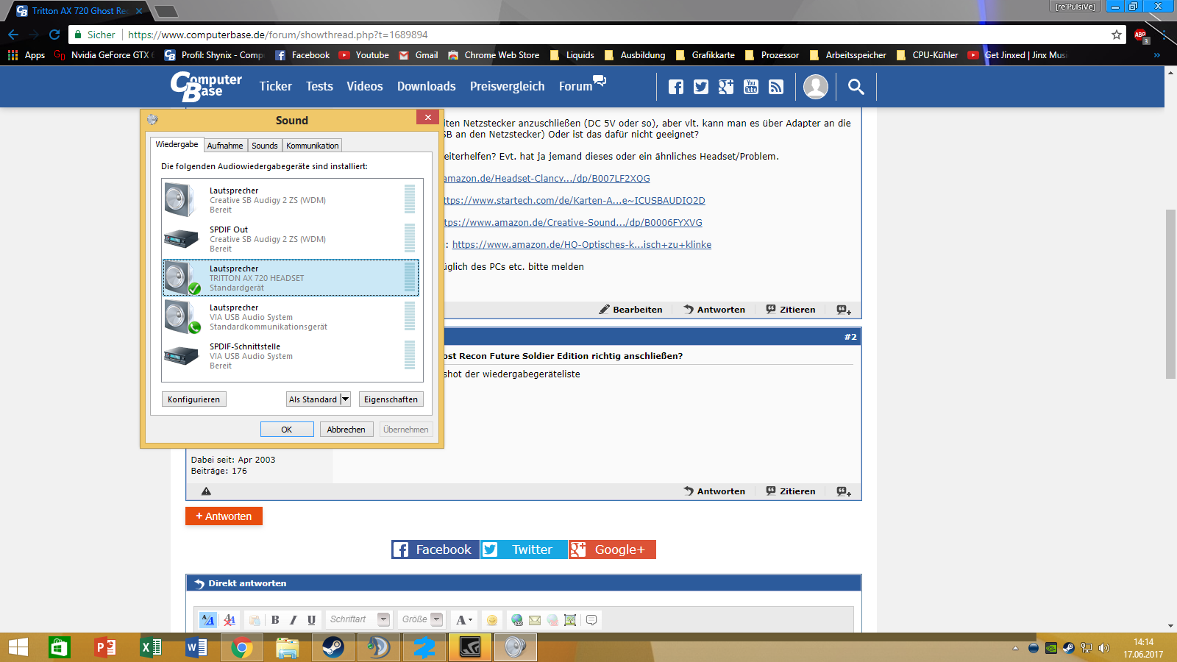This screenshot has width=1177, height=662.
Task: Open the Schriftart font dropdown
Action: [x=359, y=619]
